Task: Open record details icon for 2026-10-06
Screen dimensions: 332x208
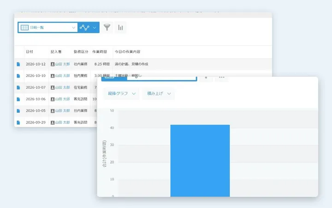Action: (x=18, y=99)
